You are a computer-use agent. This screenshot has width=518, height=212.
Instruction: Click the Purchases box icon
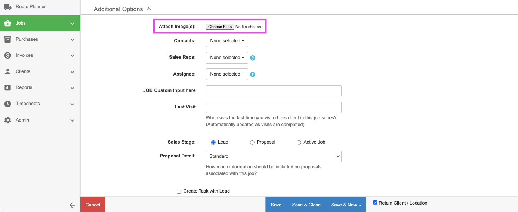coord(7,39)
